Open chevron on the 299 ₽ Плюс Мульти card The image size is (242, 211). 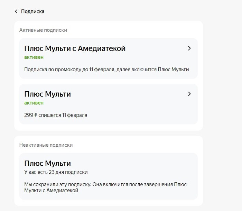point(189,94)
